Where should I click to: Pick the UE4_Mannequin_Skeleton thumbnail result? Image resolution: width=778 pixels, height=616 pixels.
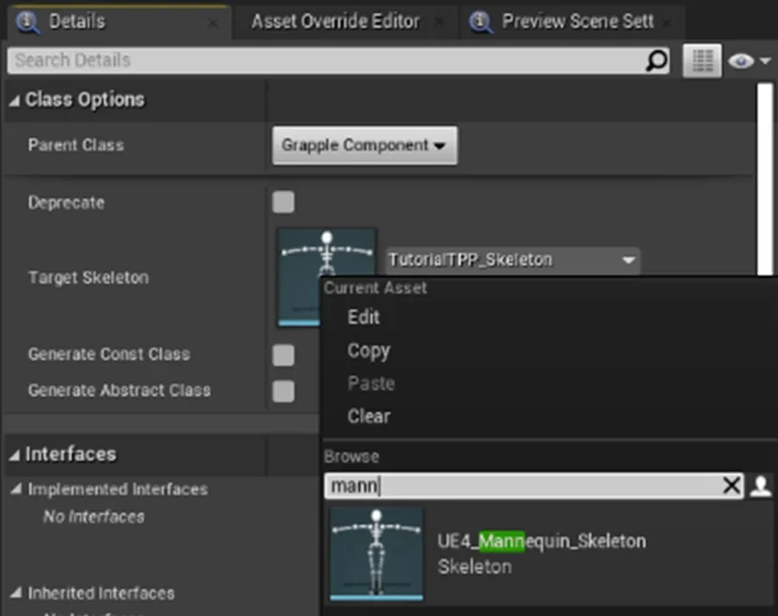click(376, 554)
